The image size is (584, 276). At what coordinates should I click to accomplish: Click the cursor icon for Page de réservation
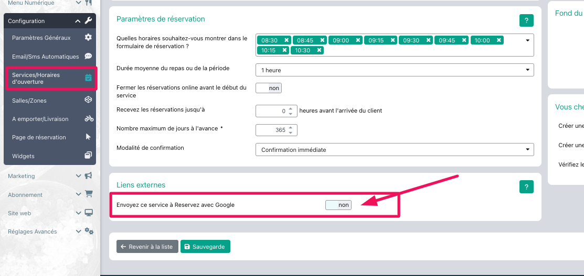click(x=88, y=137)
